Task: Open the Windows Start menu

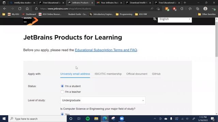Action: click(4, 119)
